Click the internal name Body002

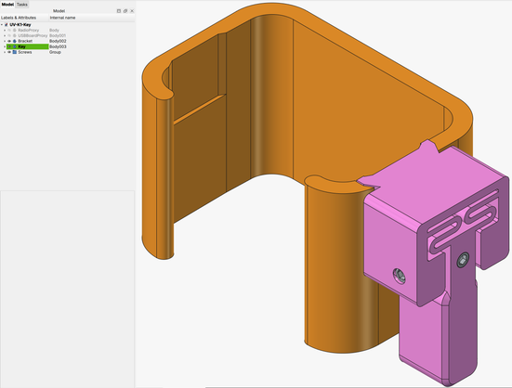58,41
